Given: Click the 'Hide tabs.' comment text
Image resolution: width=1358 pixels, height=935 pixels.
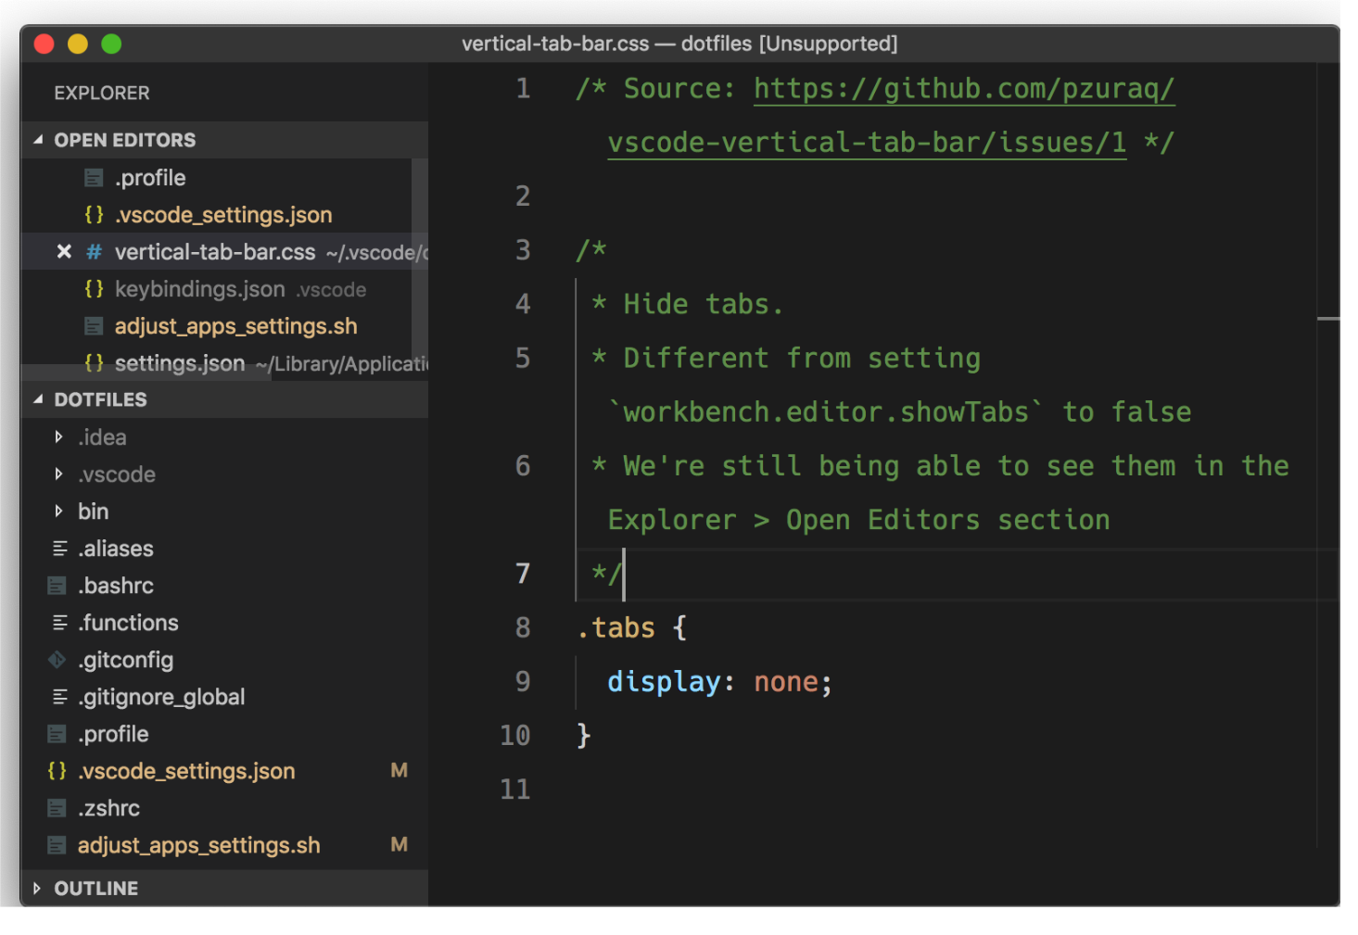Looking at the screenshot, I should click(703, 304).
